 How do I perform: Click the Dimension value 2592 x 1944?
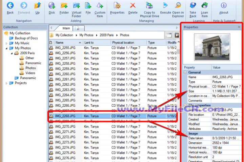click(220, 143)
